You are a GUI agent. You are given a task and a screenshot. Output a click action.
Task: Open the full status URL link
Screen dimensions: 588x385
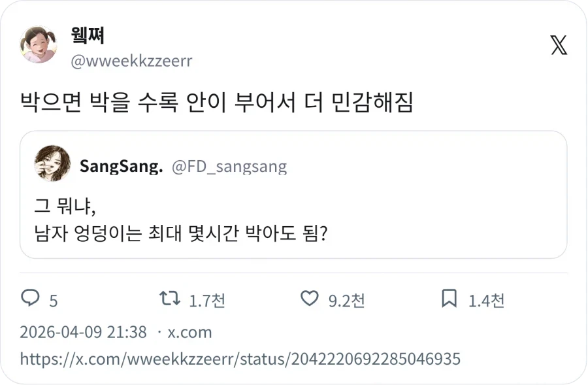click(241, 359)
